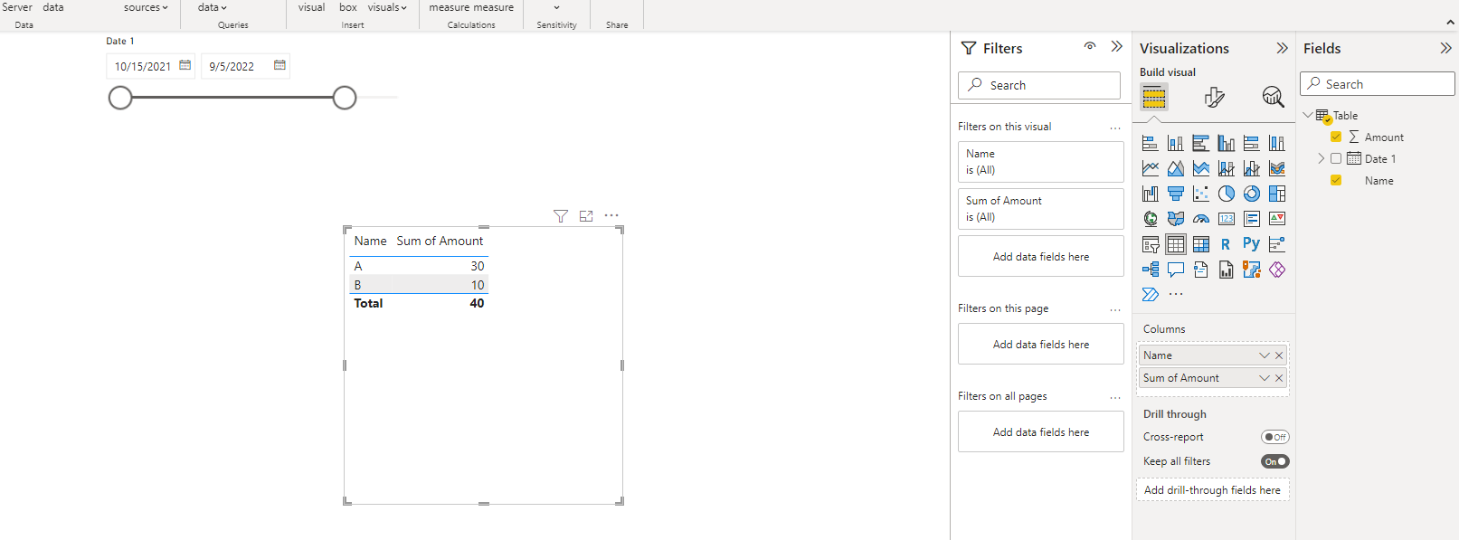Switch to the Build visual fields tab

tap(1154, 97)
